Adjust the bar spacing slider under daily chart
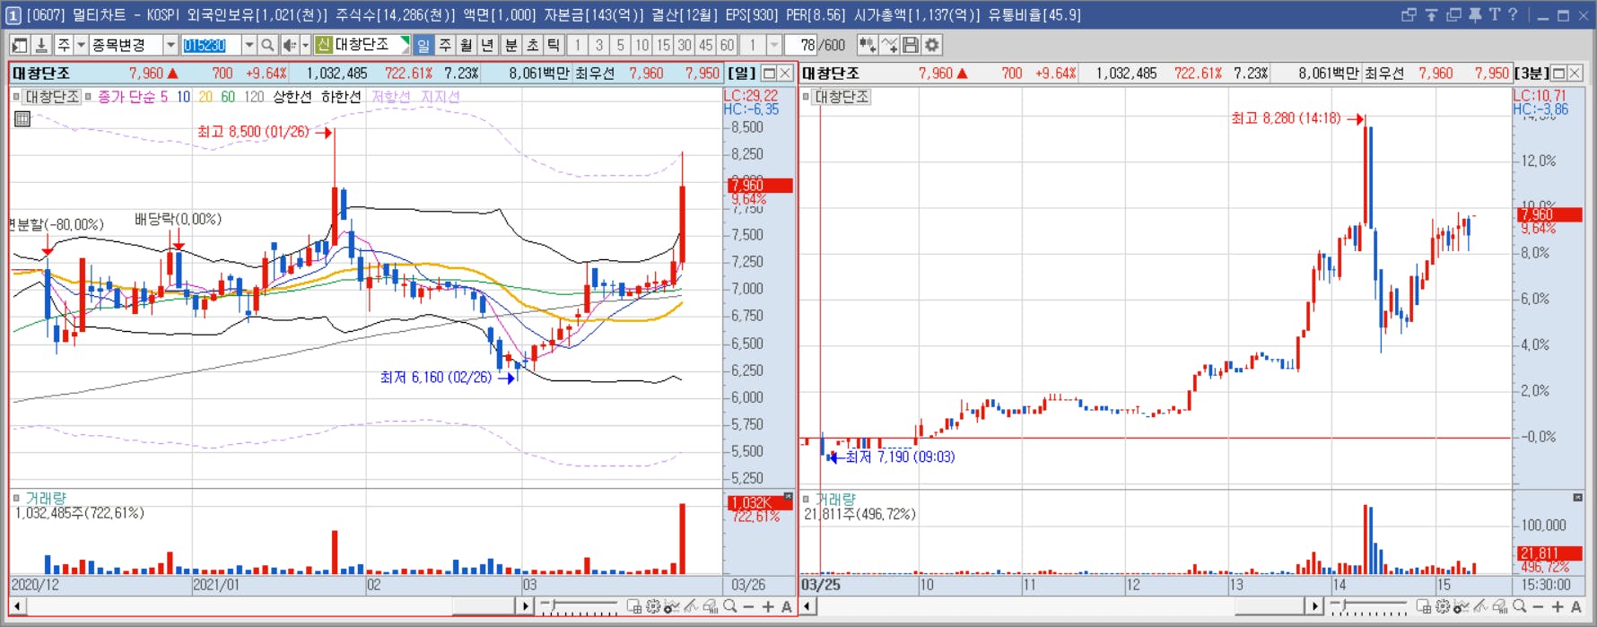The image size is (1597, 627). point(579,607)
